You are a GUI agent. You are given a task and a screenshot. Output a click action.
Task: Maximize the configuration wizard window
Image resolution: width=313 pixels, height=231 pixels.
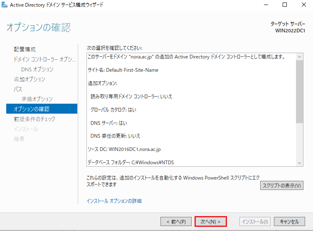285,5
